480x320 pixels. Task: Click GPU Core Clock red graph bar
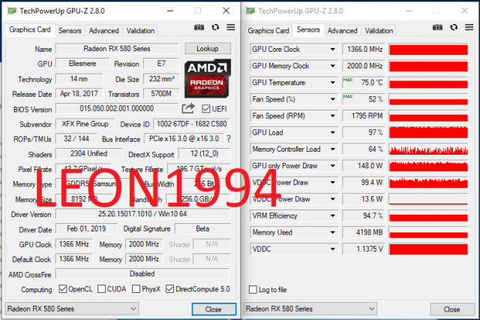click(x=428, y=50)
